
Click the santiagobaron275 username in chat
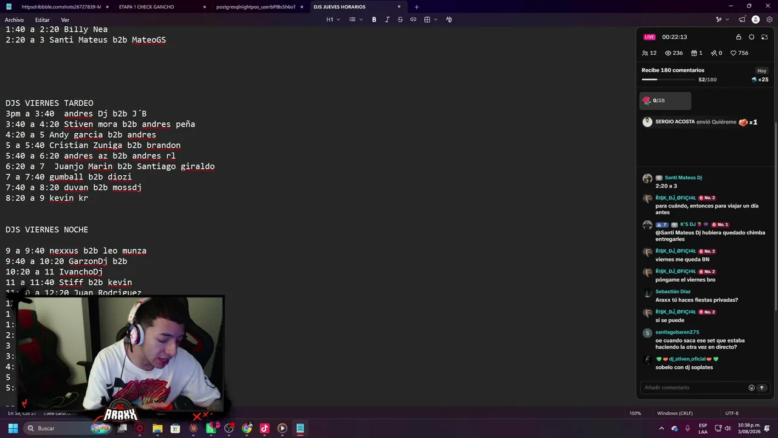pyautogui.click(x=677, y=332)
